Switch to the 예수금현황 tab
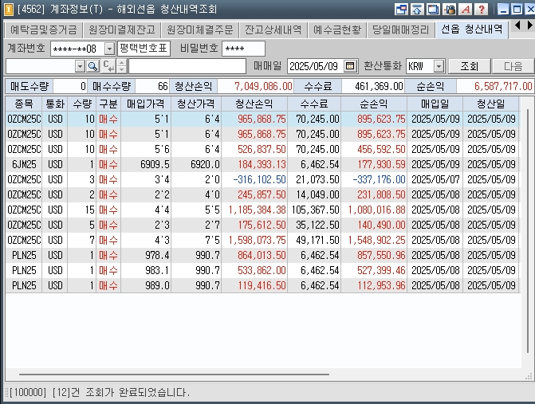The image size is (535, 404). [337, 30]
